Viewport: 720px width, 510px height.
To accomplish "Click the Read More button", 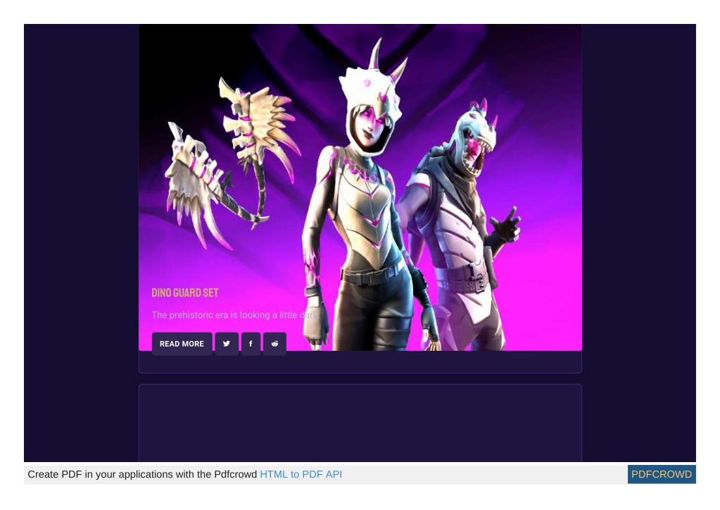I will coord(182,344).
